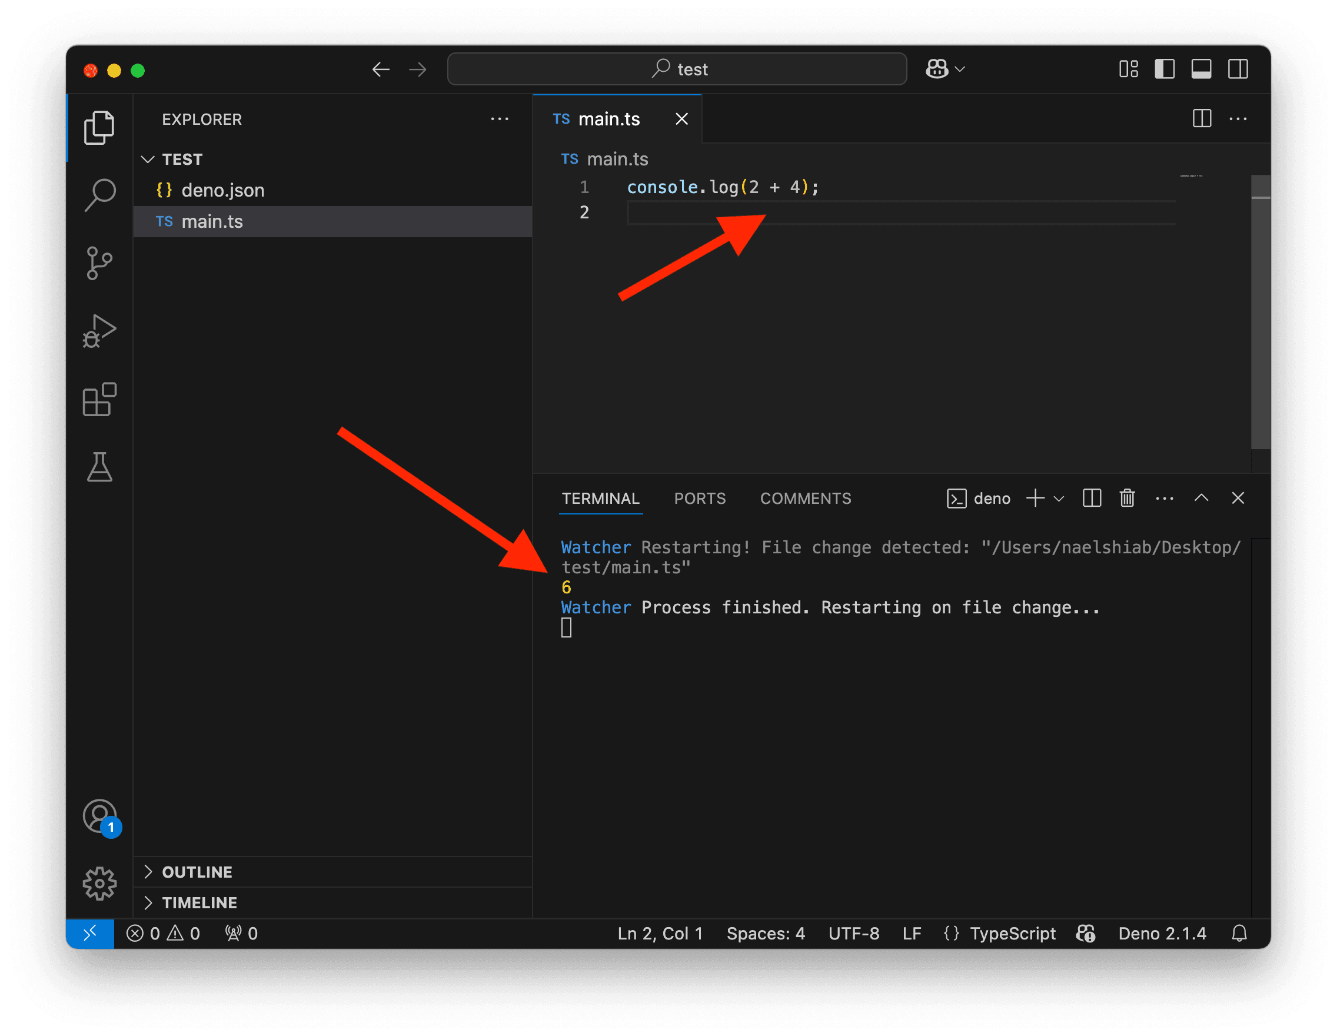The image size is (1337, 1036).
Task: Open the launch profile dropdown arrow
Action: pyautogui.click(x=1059, y=499)
